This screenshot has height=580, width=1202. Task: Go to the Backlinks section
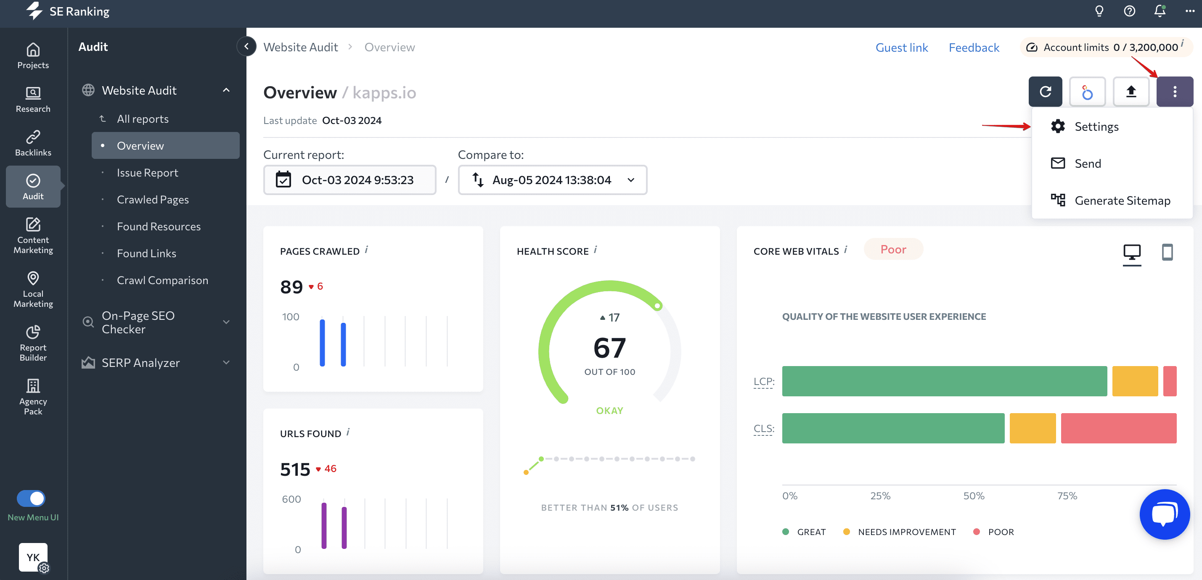click(33, 143)
